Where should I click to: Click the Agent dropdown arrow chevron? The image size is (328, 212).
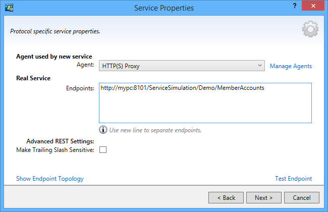pyautogui.click(x=259, y=66)
